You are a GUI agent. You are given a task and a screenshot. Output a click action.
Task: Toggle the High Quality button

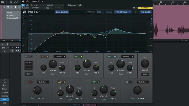click(145, 12)
